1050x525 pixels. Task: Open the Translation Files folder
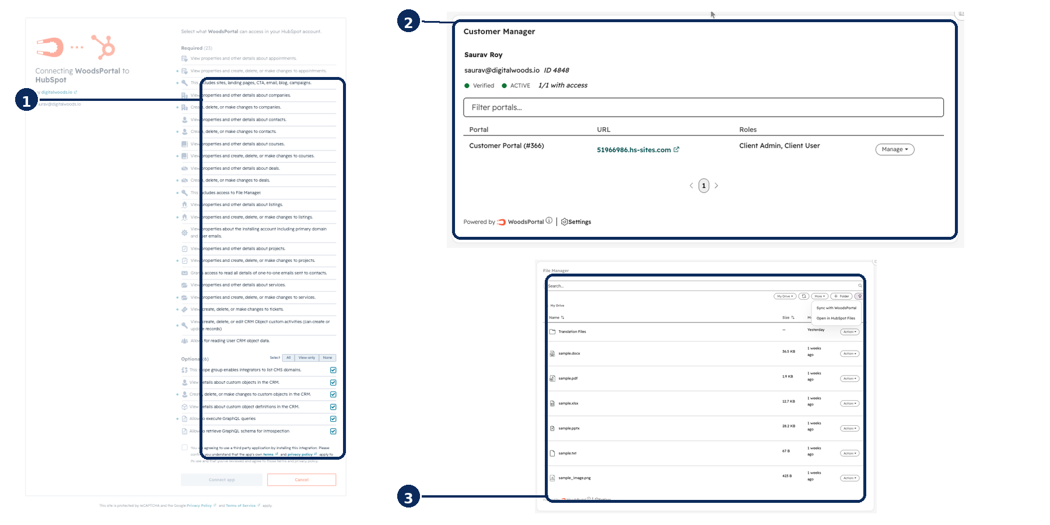coord(572,331)
